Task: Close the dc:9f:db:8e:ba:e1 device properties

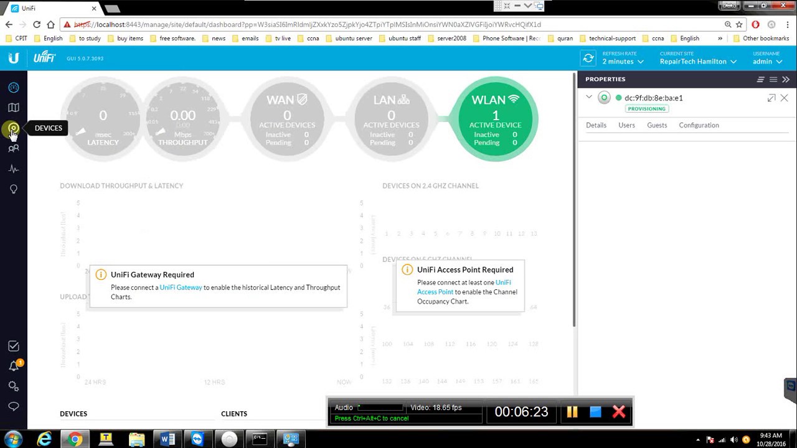Action: 785,98
